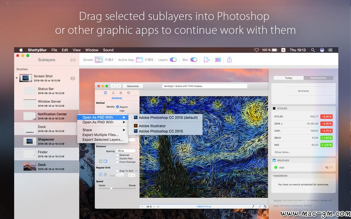The image size is (351, 219).
Task: Open Notification Center list icon in menu bar
Action: click(x=330, y=50)
